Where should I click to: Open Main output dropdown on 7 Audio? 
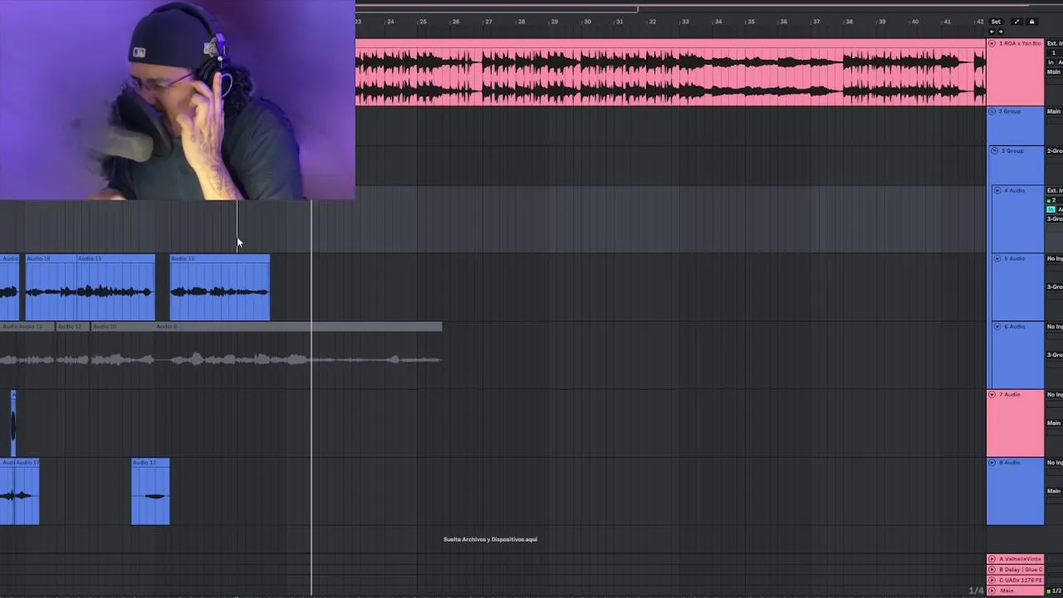1055,424
